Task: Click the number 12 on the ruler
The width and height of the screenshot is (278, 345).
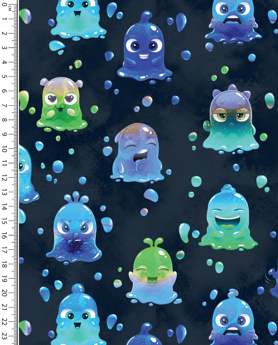Action: [5, 178]
